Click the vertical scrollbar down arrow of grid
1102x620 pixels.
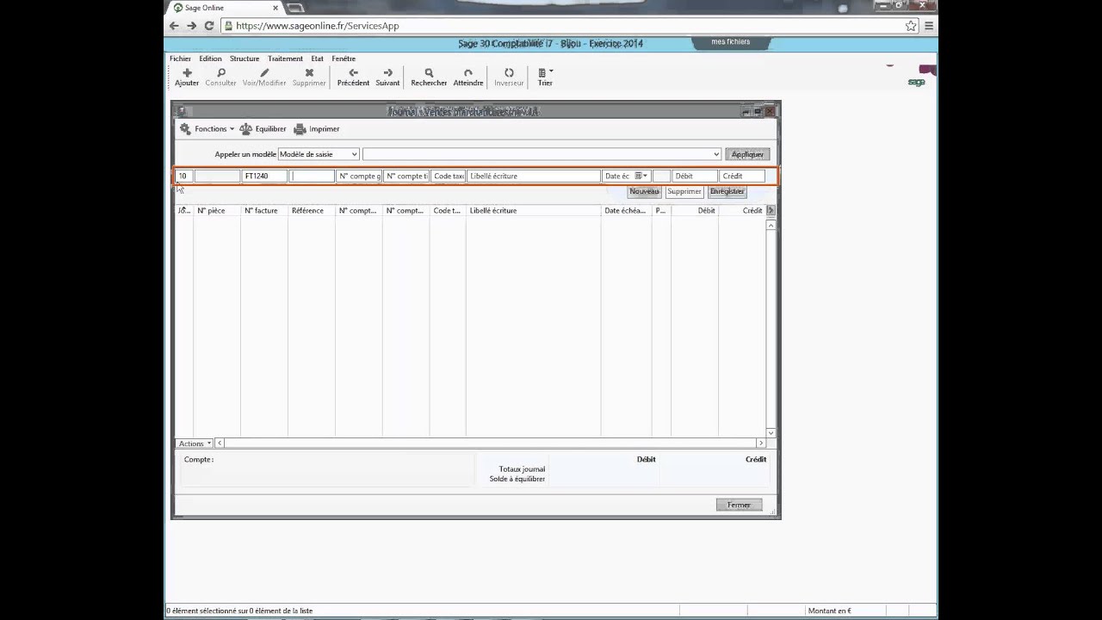pos(771,432)
